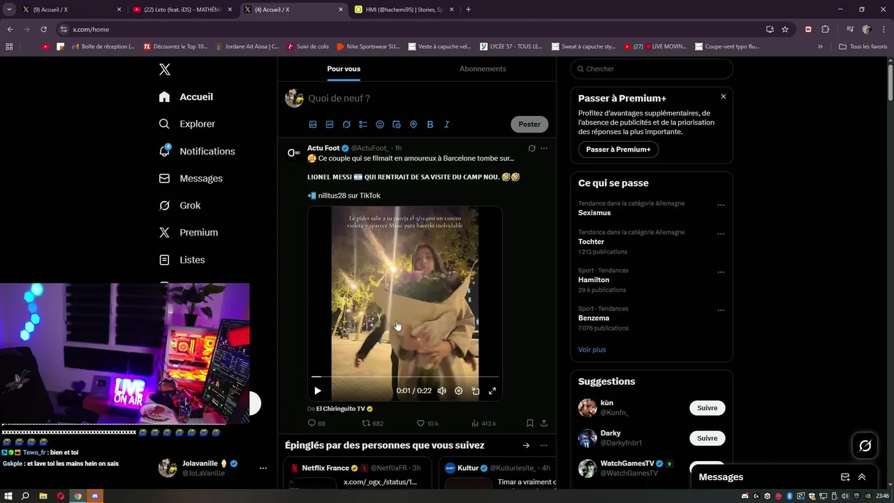Open Accueil home page
Image resolution: width=894 pixels, height=503 pixels.
(186, 97)
